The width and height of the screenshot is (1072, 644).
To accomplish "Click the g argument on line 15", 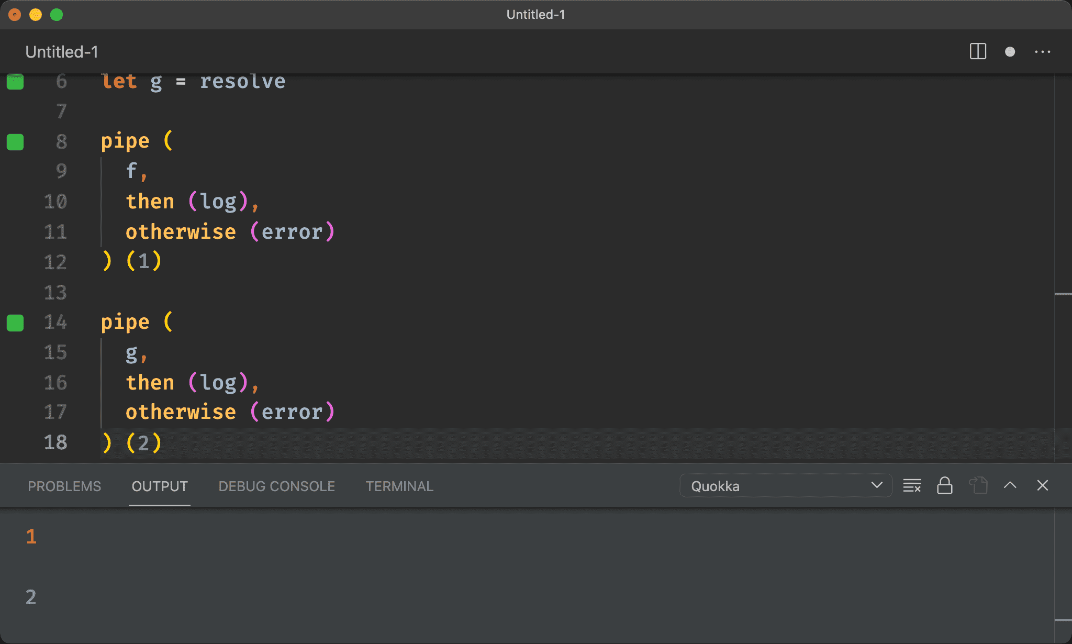I will click(131, 354).
